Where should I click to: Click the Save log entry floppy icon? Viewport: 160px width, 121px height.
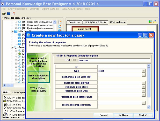point(5,104)
